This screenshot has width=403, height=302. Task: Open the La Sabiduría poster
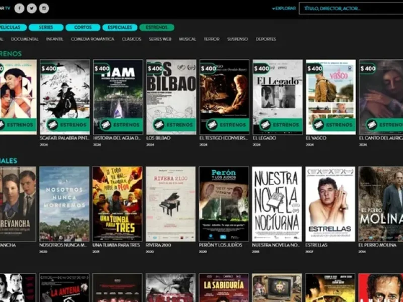coord(224,287)
